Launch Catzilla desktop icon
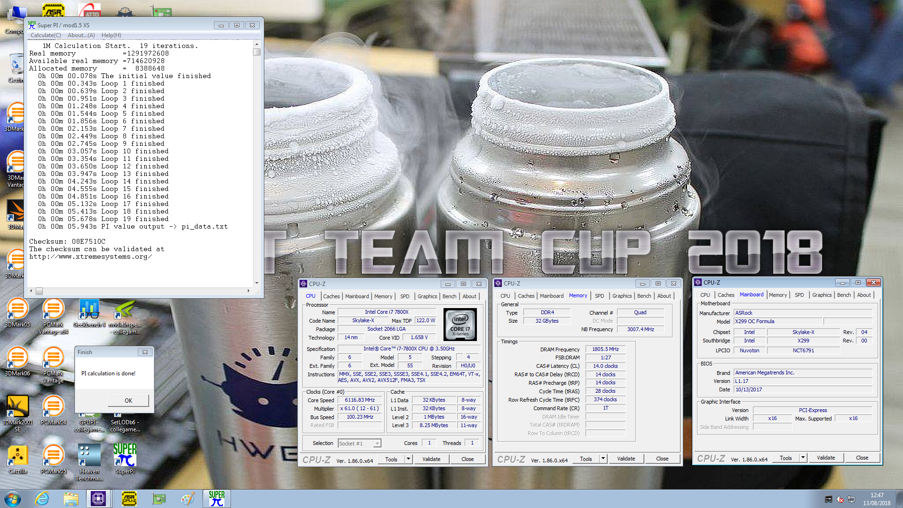 pyautogui.click(x=17, y=460)
